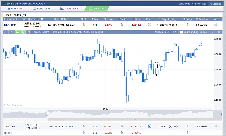Click the -2,458.0 total pips value
Screen dimensions: 226x136
coord(136,133)
